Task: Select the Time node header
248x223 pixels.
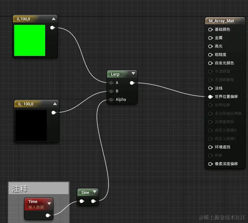Action: coord(39,204)
